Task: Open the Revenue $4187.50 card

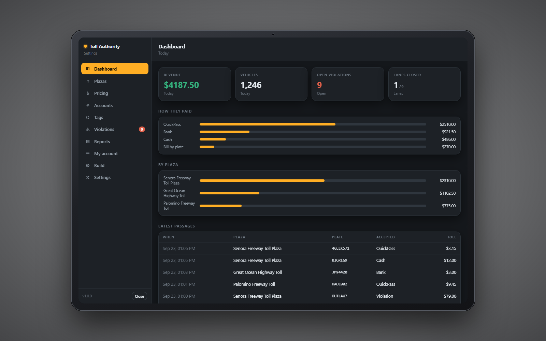Action: 195,84
